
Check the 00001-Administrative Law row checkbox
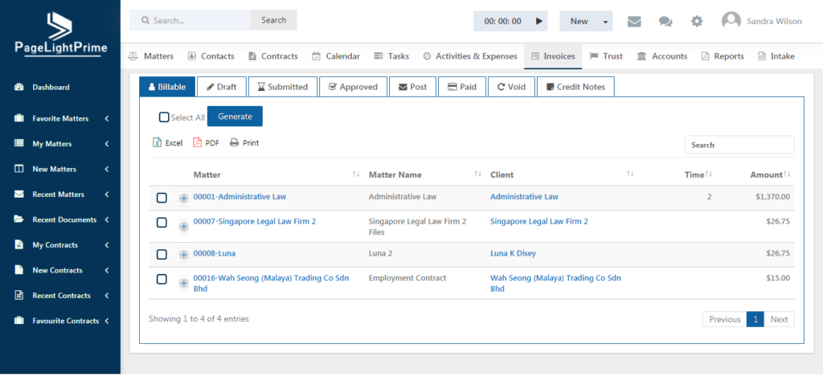point(162,198)
